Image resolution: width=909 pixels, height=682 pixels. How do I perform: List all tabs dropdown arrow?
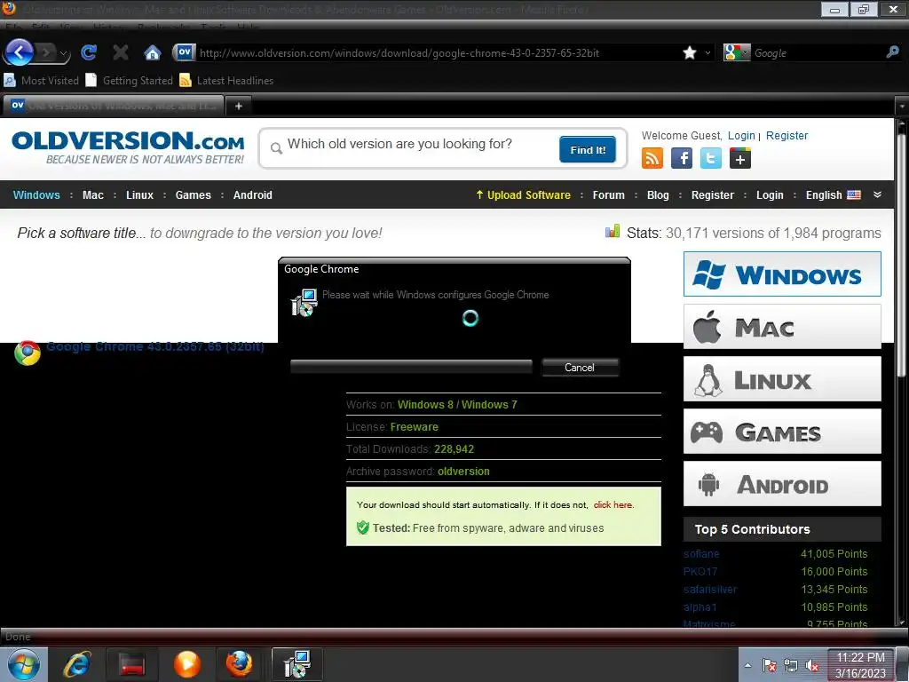pyautogui.click(x=902, y=107)
